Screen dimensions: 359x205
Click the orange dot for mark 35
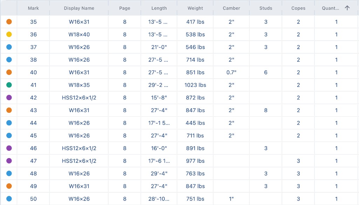(x=9, y=22)
